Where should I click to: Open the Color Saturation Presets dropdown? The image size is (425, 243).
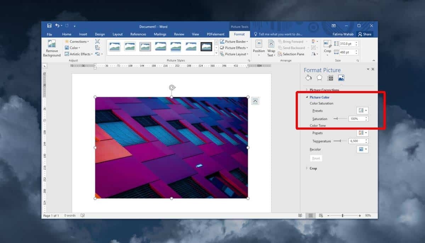pos(362,111)
